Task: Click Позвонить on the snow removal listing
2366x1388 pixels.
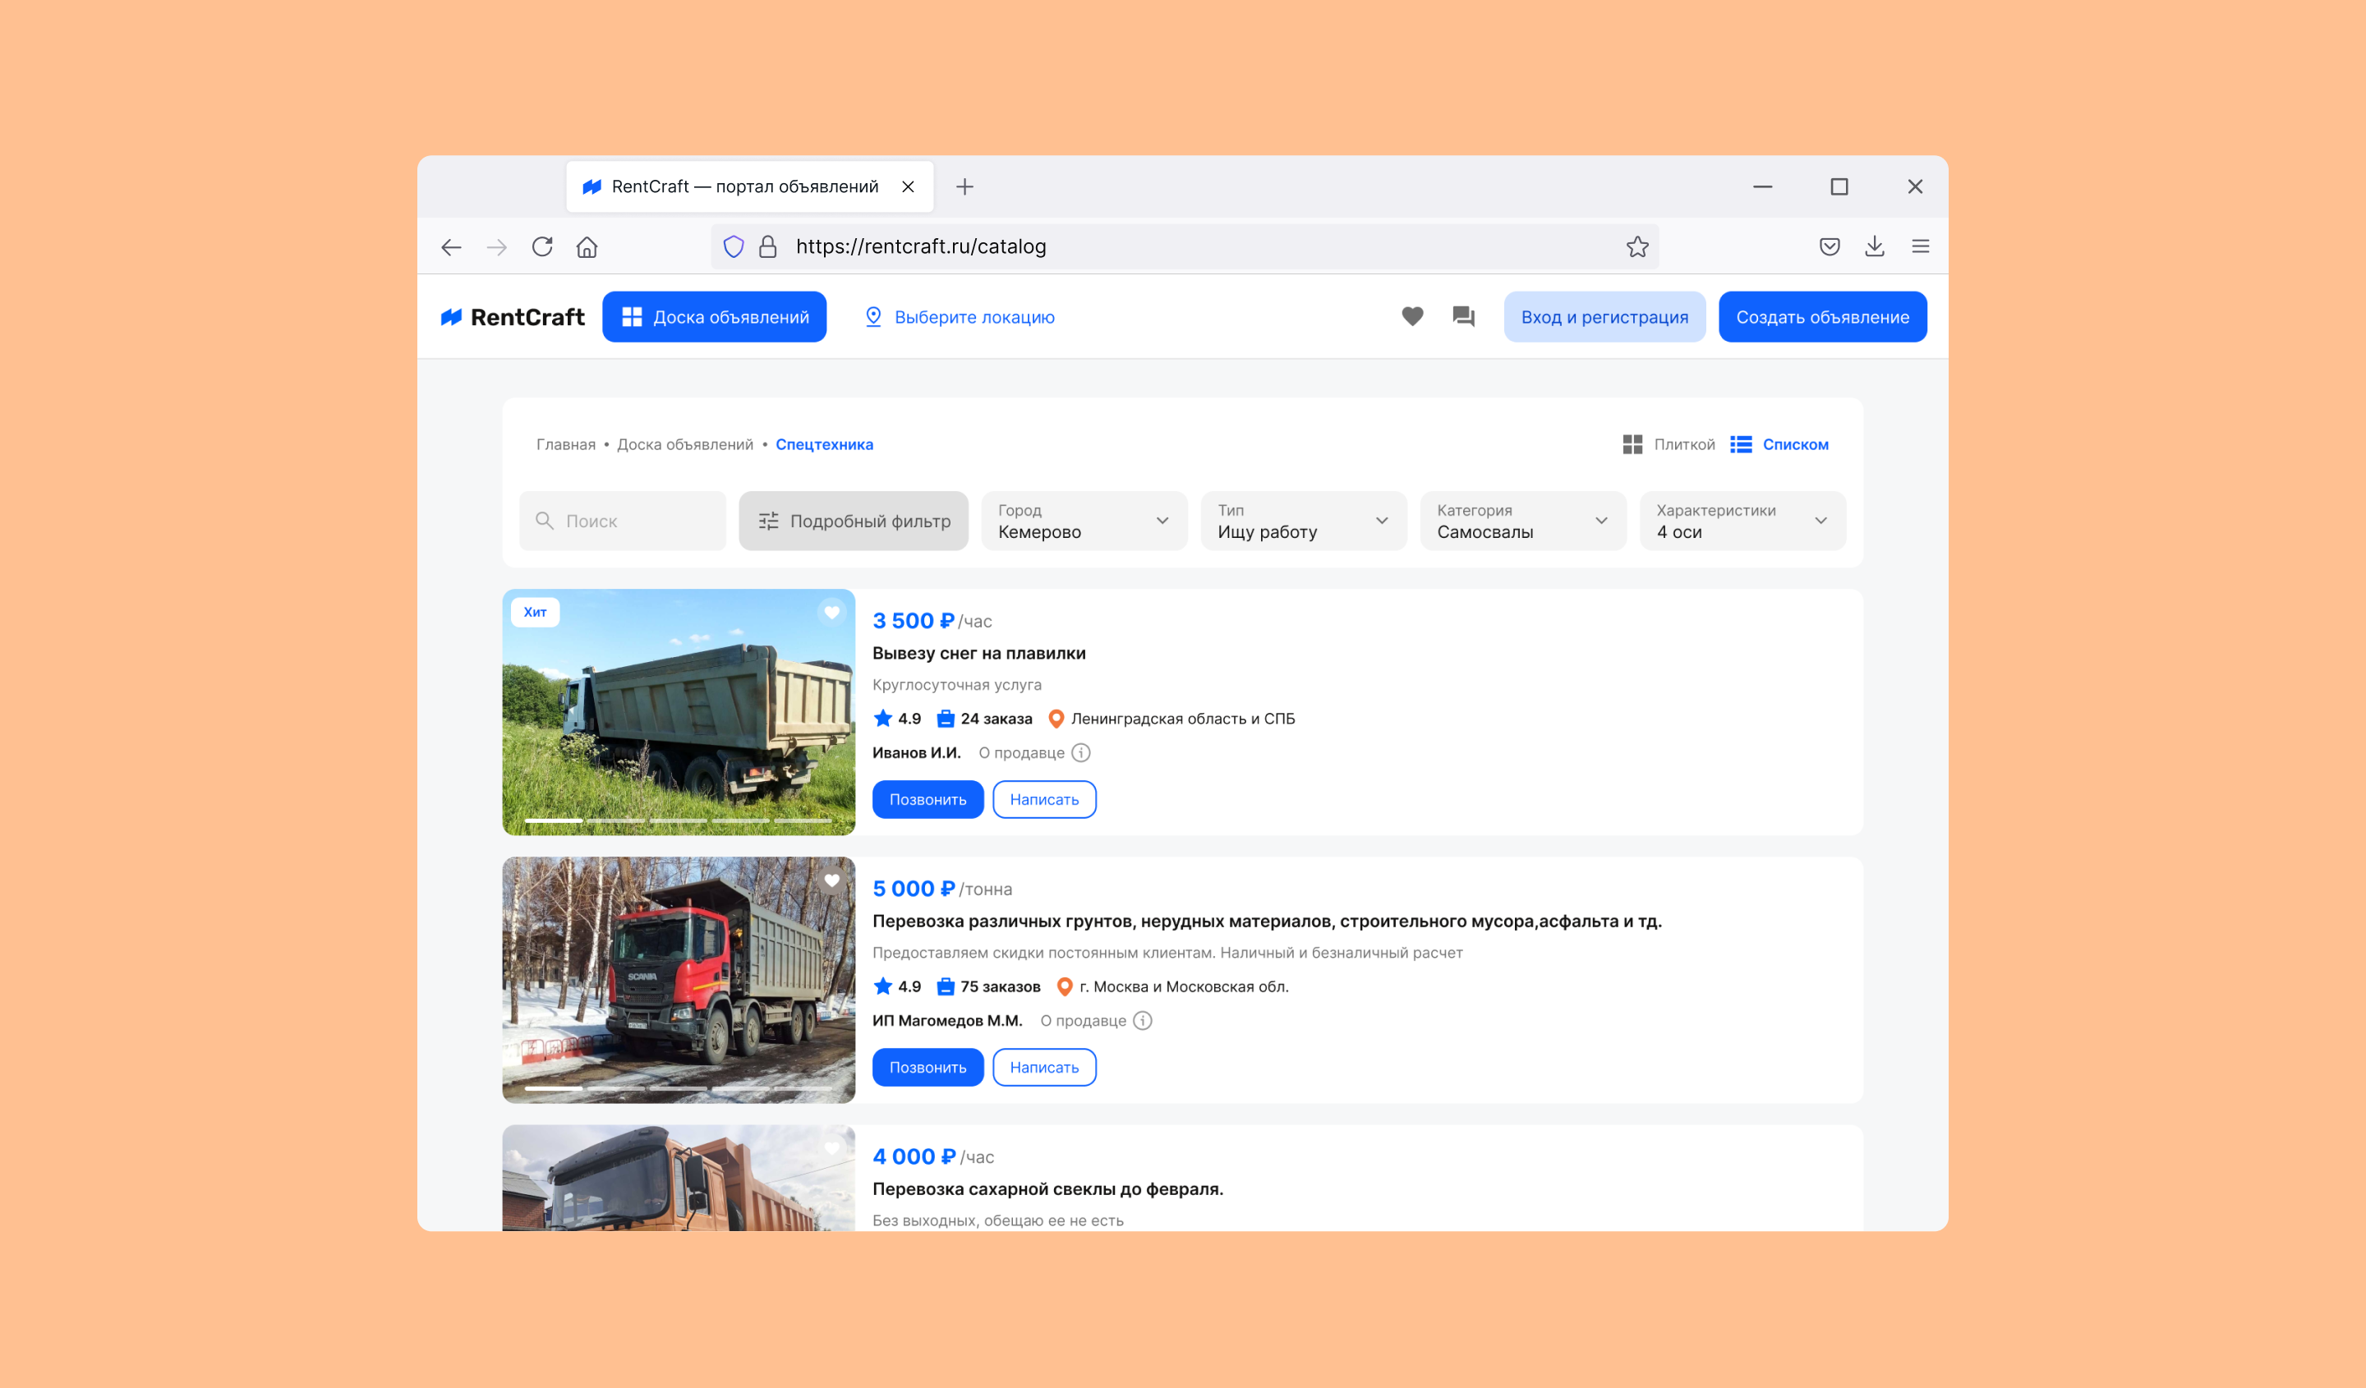Action: click(x=927, y=800)
